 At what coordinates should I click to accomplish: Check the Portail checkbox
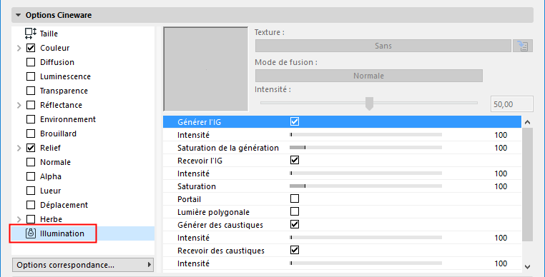point(295,198)
